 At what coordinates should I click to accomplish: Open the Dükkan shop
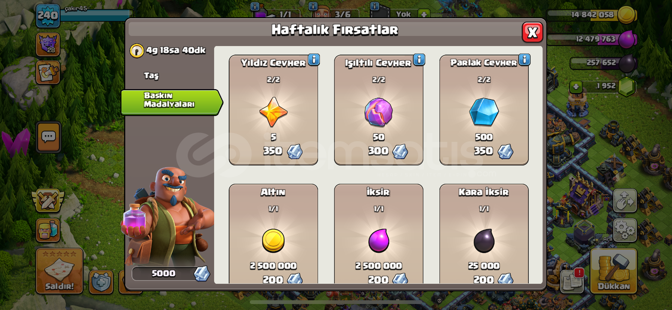(x=613, y=271)
